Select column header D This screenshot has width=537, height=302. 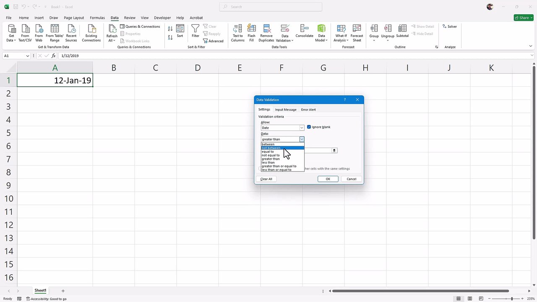point(198,68)
